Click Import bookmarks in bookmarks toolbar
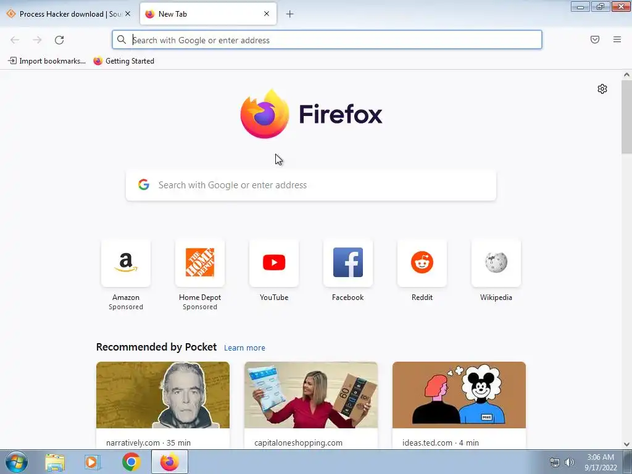Screen dimensions: 632x474 [x=47, y=61]
